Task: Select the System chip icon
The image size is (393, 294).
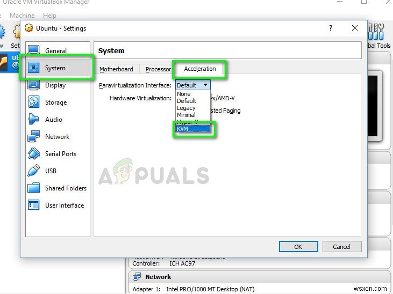Action: (x=33, y=68)
